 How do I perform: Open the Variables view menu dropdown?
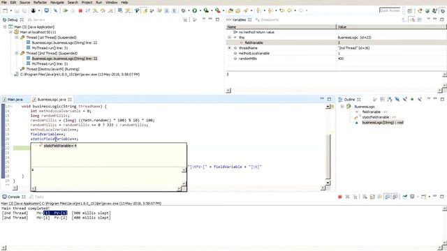tap(428, 19)
